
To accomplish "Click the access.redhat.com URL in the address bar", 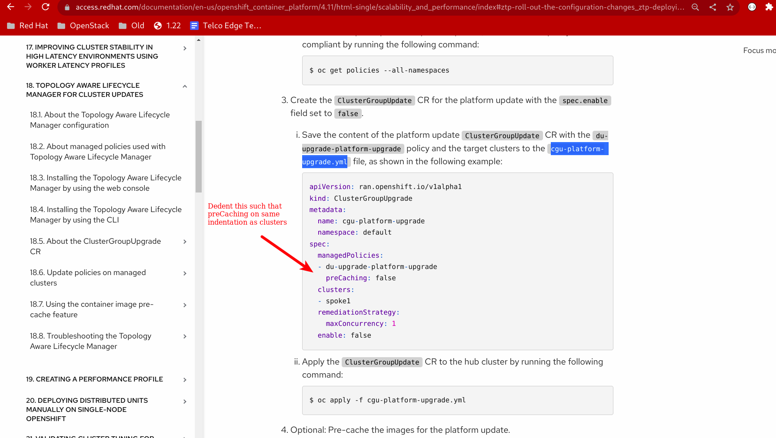I will [380, 7].
